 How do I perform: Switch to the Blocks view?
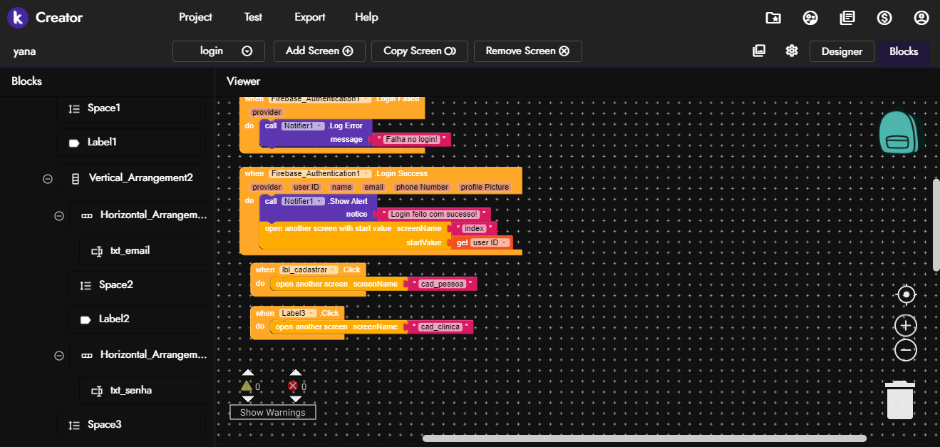pos(904,51)
